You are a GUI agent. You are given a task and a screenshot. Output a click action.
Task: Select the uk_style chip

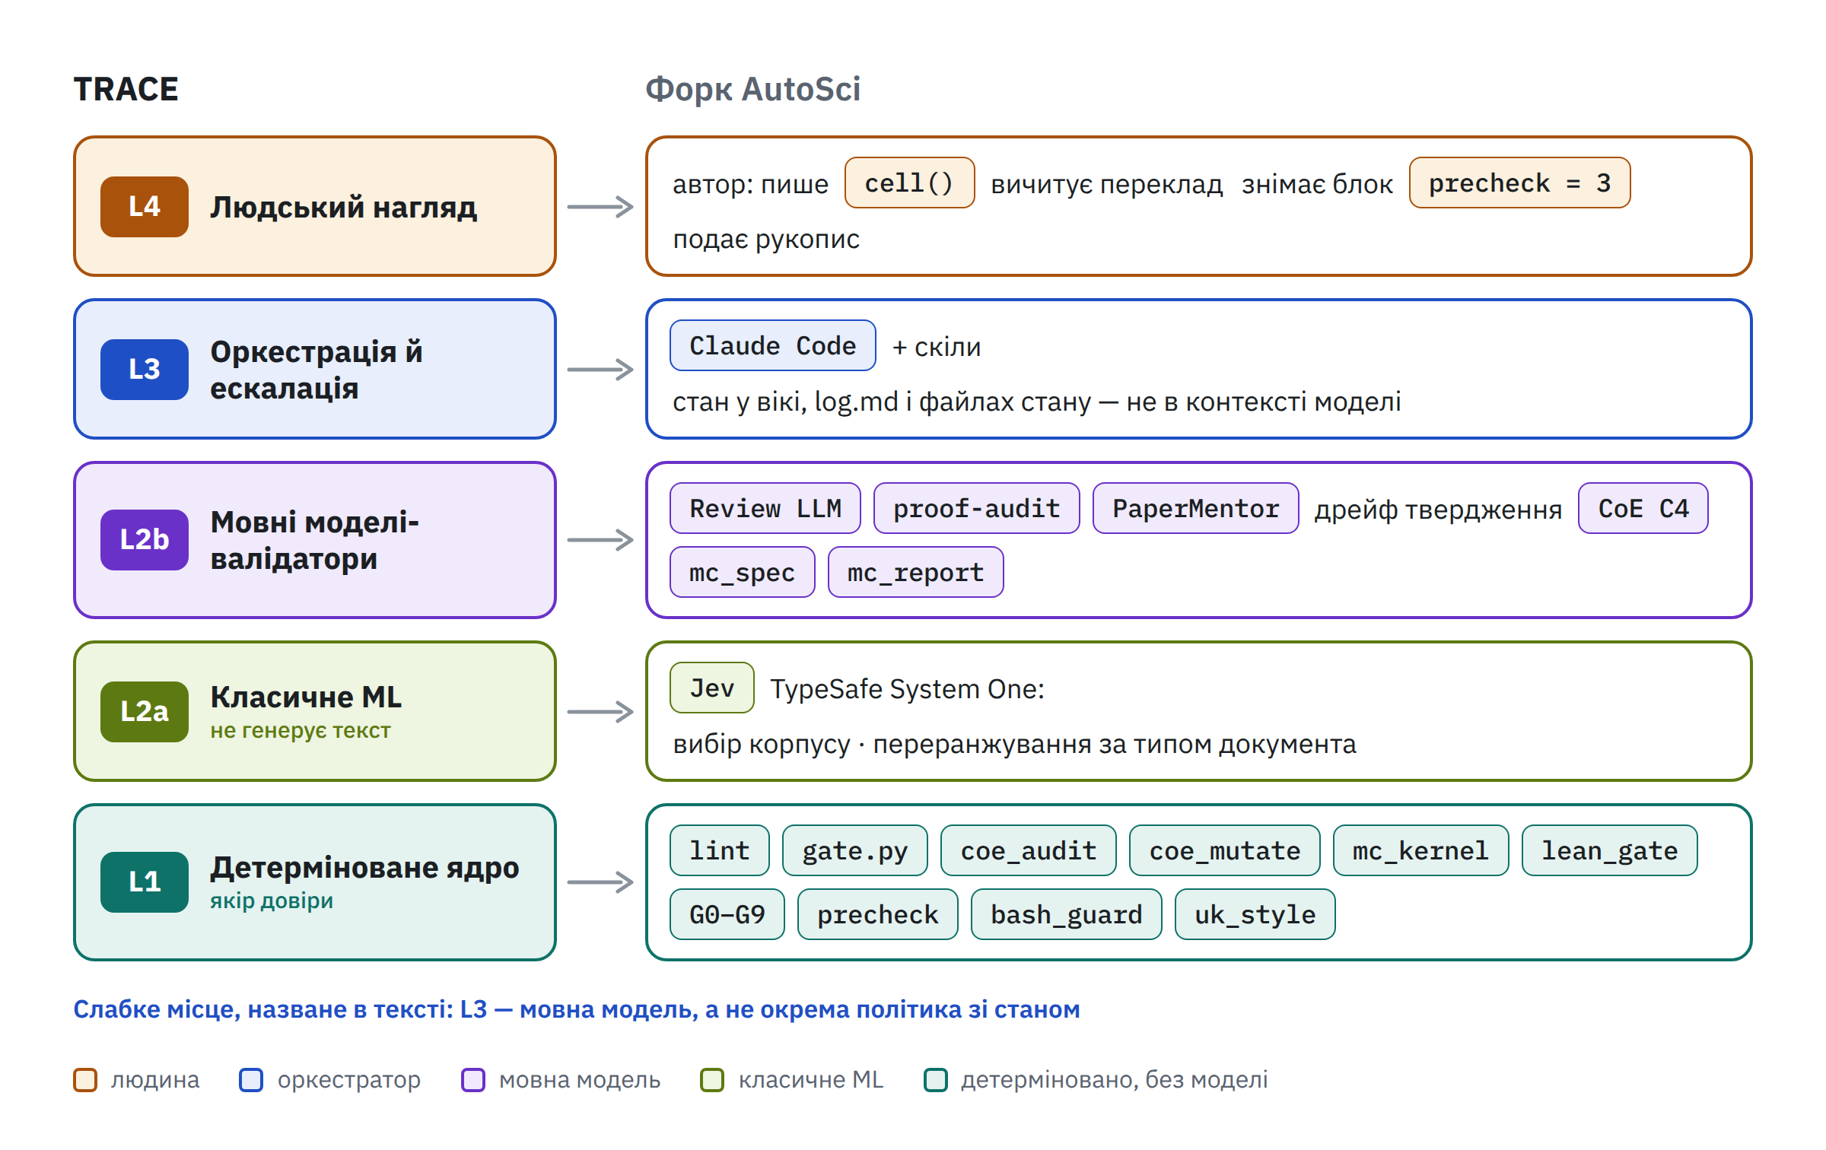click(1255, 915)
